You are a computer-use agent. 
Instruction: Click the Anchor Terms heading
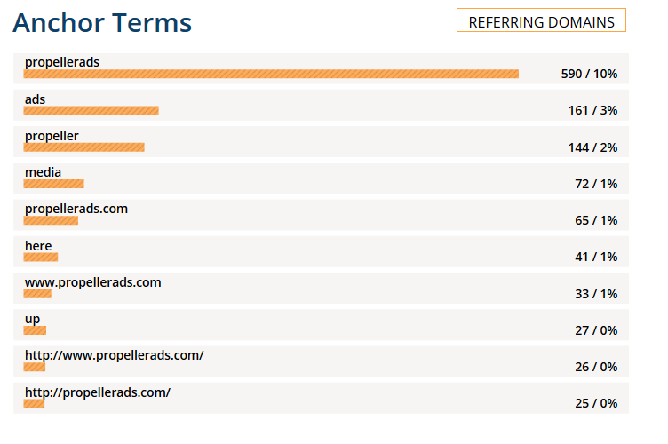[x=102, y=22]
